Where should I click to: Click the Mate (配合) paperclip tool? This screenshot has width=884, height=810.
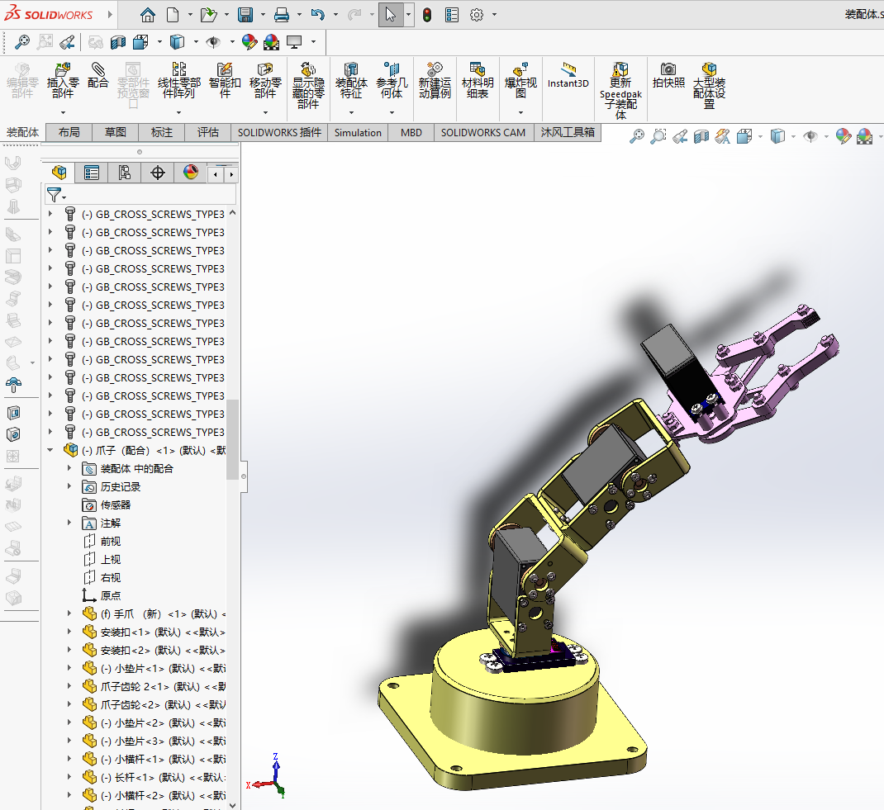98,76
